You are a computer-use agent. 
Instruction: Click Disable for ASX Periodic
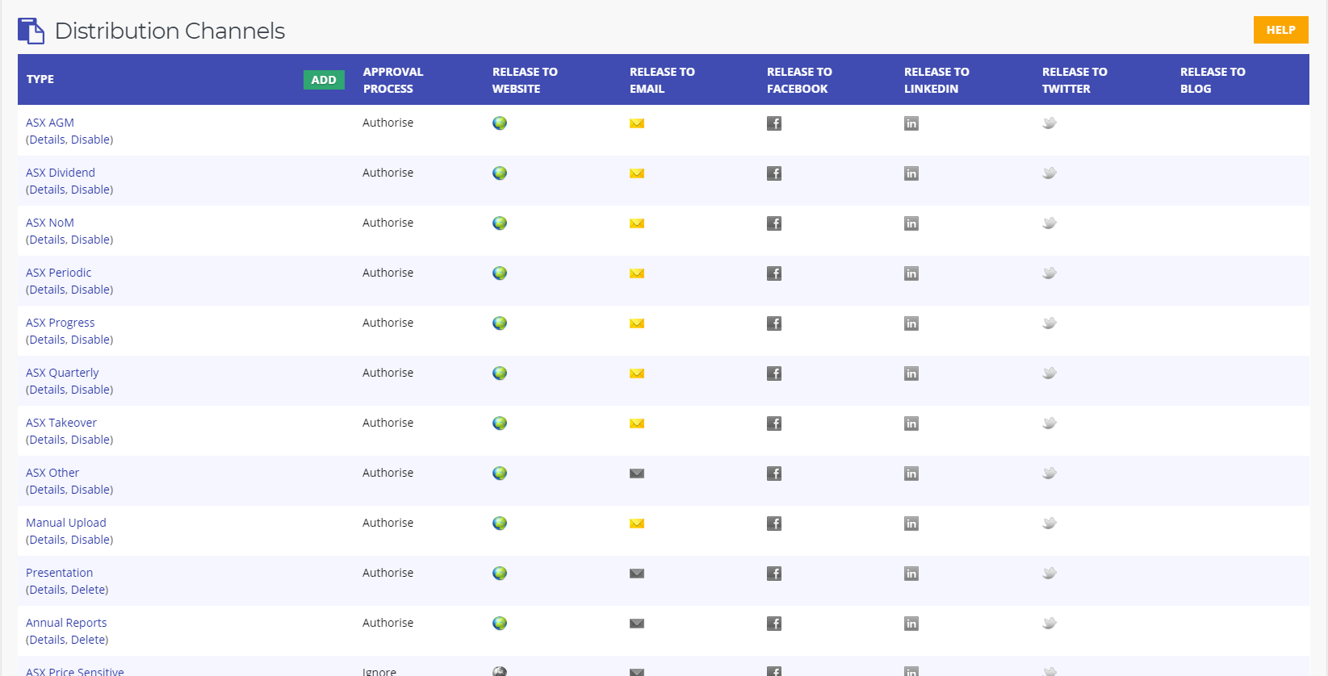click(x=90, y=290)
